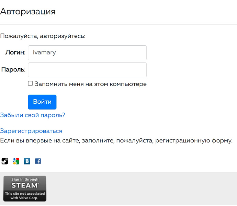The height and width of the screenshot is (206, 237).
Task: Click the Steam login icon
Action: [x=4, y=161]
